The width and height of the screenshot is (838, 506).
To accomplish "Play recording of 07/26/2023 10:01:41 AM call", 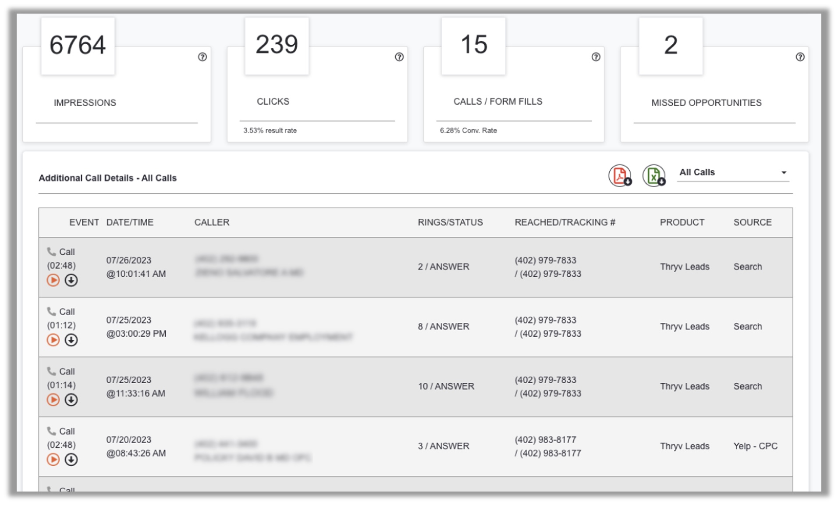I will (x=53, y=280).
